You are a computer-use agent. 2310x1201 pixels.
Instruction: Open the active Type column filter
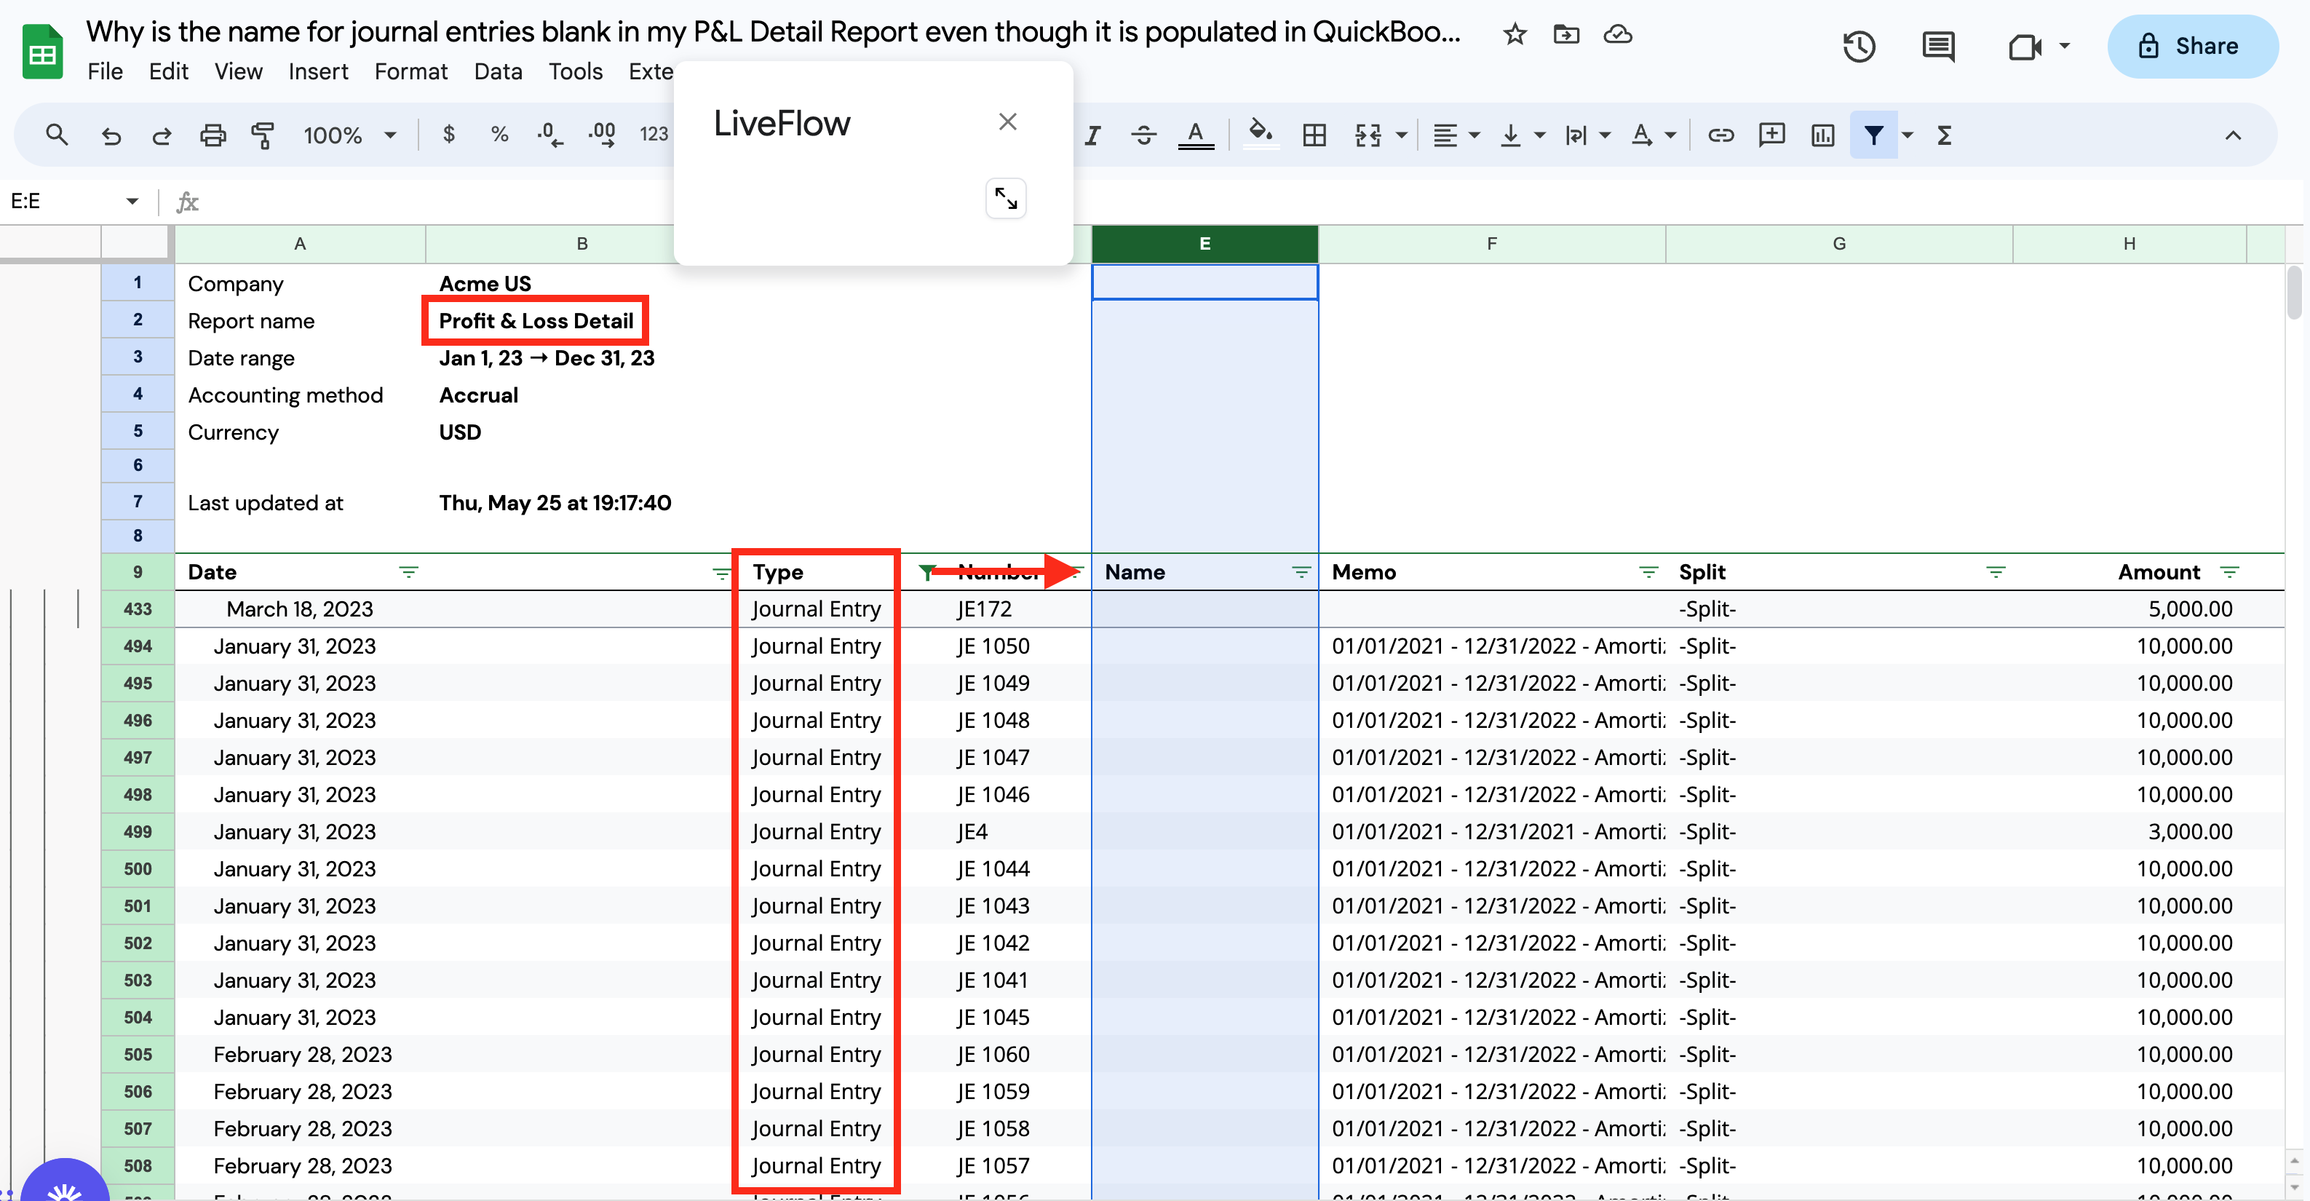pos(928,571)
